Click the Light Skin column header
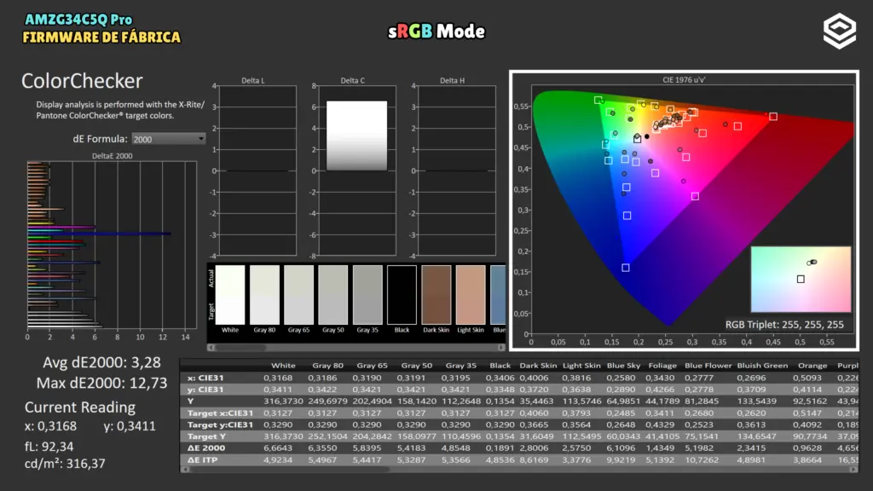The image size is (873, 491). click(581, 366)
